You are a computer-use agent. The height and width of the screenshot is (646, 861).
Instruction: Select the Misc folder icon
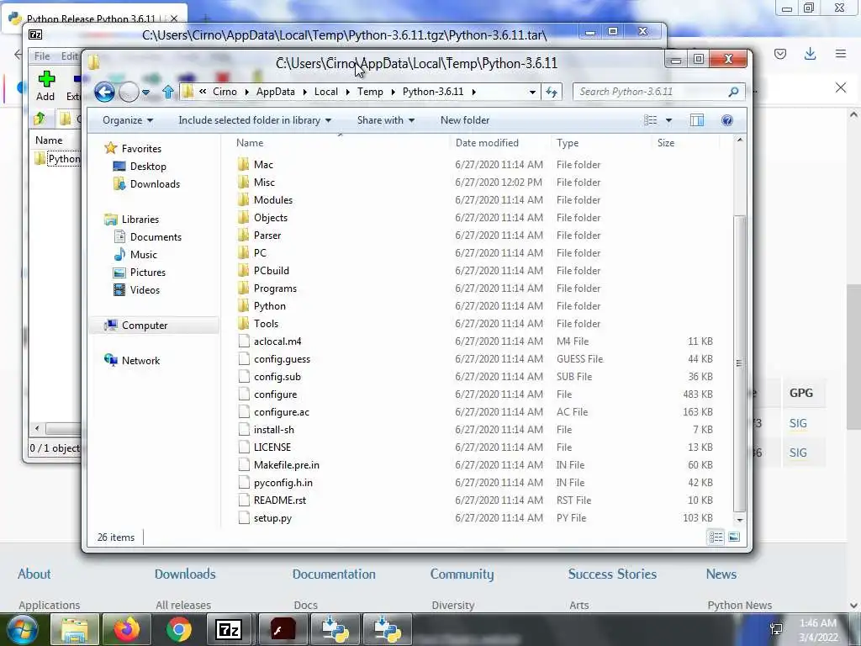(x=244, y=183)
